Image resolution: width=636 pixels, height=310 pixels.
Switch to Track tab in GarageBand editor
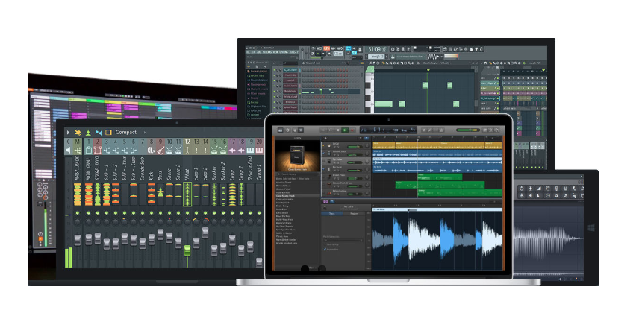(x=331, y=213)
